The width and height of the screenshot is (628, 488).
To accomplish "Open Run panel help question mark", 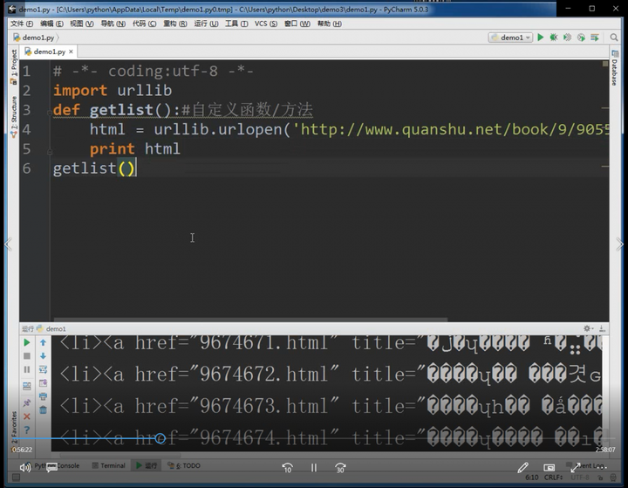I will (27, 430).
